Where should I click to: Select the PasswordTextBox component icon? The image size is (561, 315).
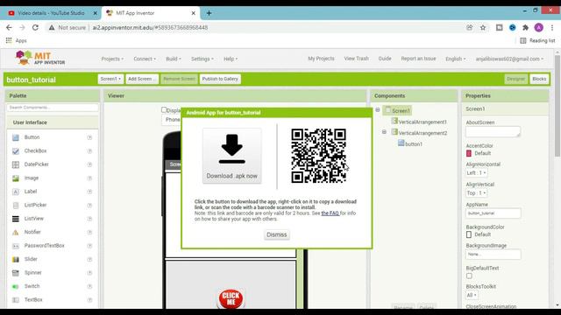coord(16,246)
